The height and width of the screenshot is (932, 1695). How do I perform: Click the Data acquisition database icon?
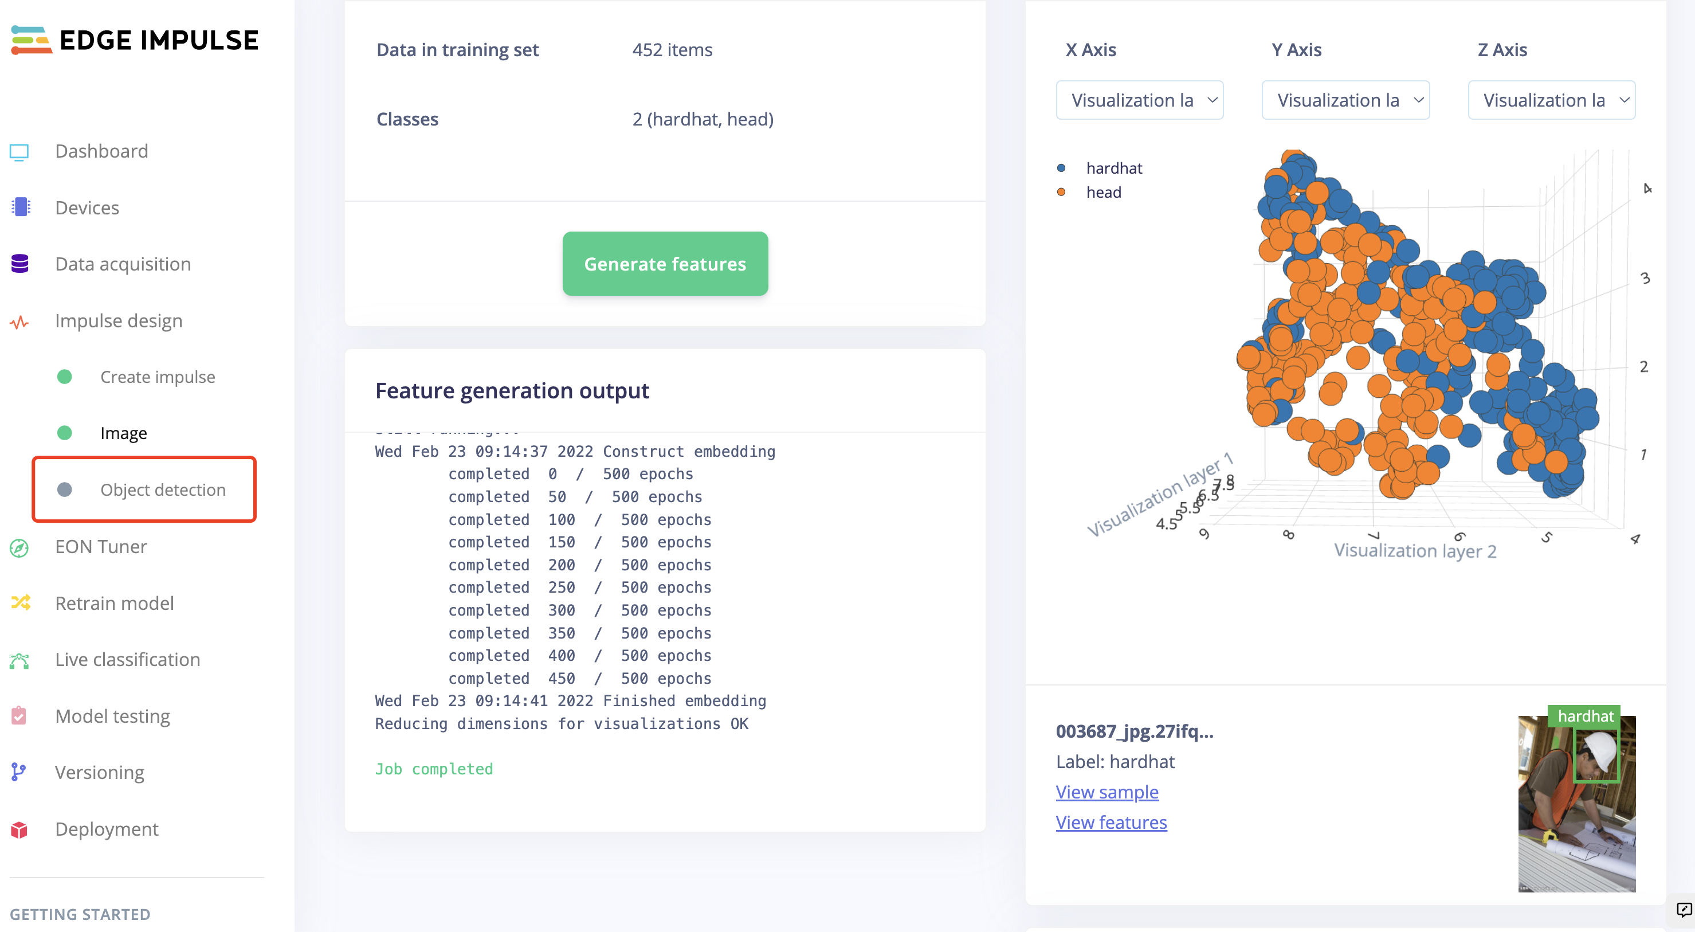pyautogui.click(x=19, y=263)
